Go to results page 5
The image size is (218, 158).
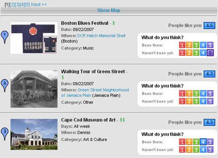pyautogui.click(x=27, y=5)
